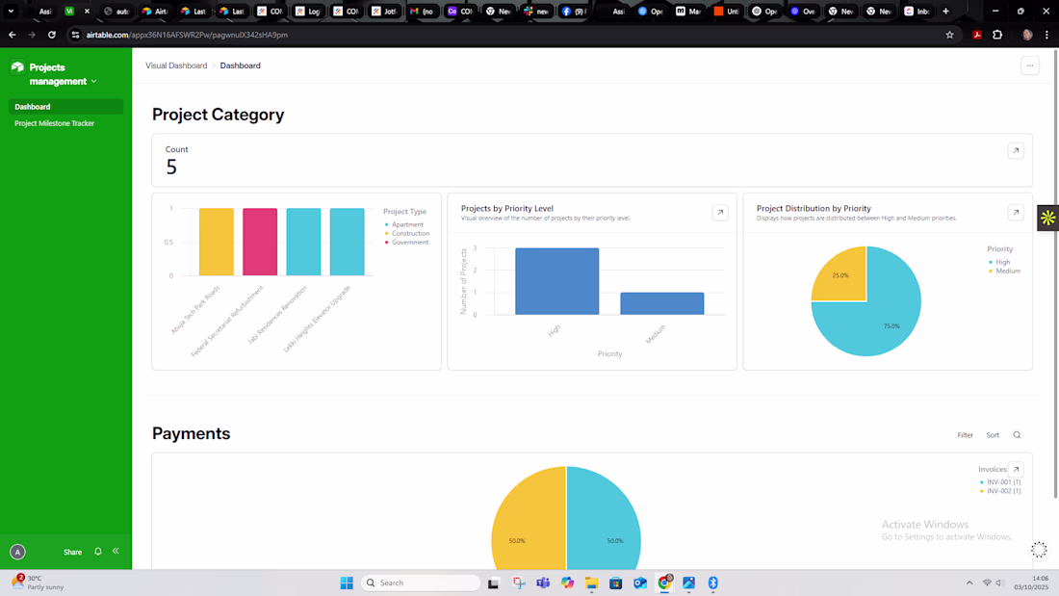Click the High priority bar
The image size is (1059, 596).
556,281
